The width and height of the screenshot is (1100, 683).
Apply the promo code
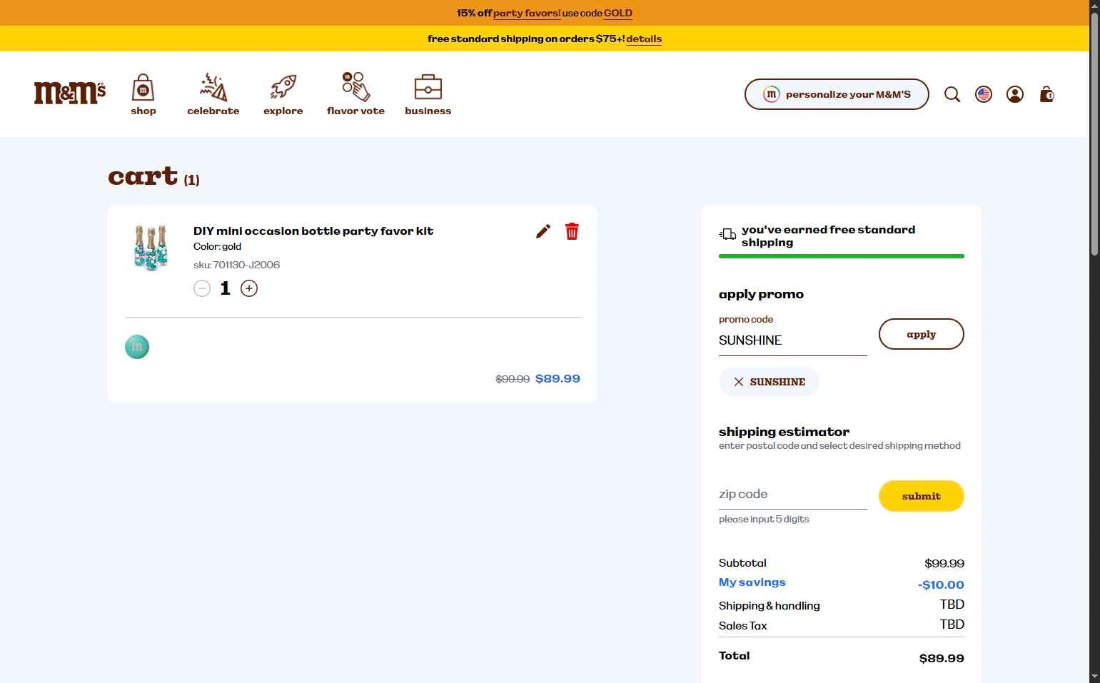pyautogui.click(x=921, y=334)
